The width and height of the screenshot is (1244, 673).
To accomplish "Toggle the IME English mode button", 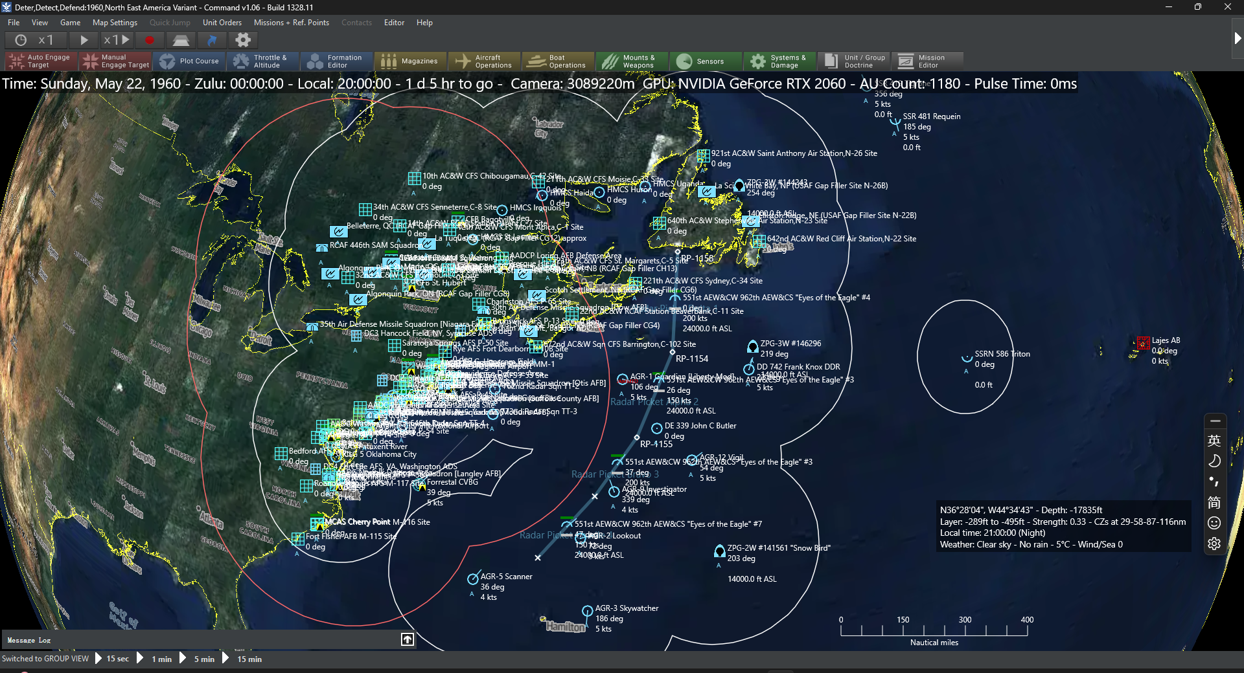I will coord(1214,441).
